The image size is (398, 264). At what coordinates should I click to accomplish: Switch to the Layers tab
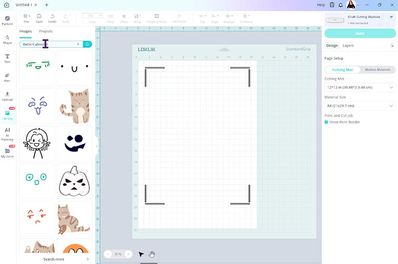click(x=348, y=46)
